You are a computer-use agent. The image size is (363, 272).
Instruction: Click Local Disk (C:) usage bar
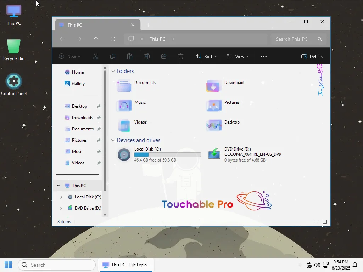(167, 154)
